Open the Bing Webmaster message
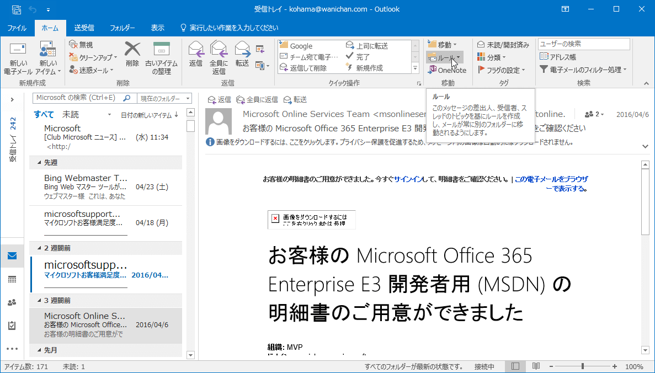The height and width of the screenshot is (373, 655). click(x=106, y=186)
